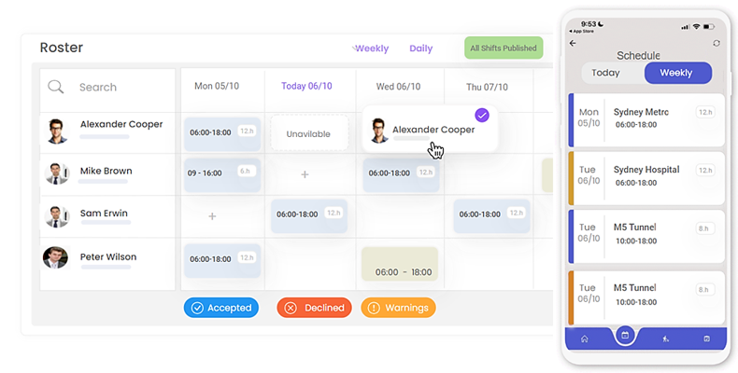Toggle the Declined status filter
The height and width of the screenshot is (373, 738).
pyautogui.click(x=314, y=308)
